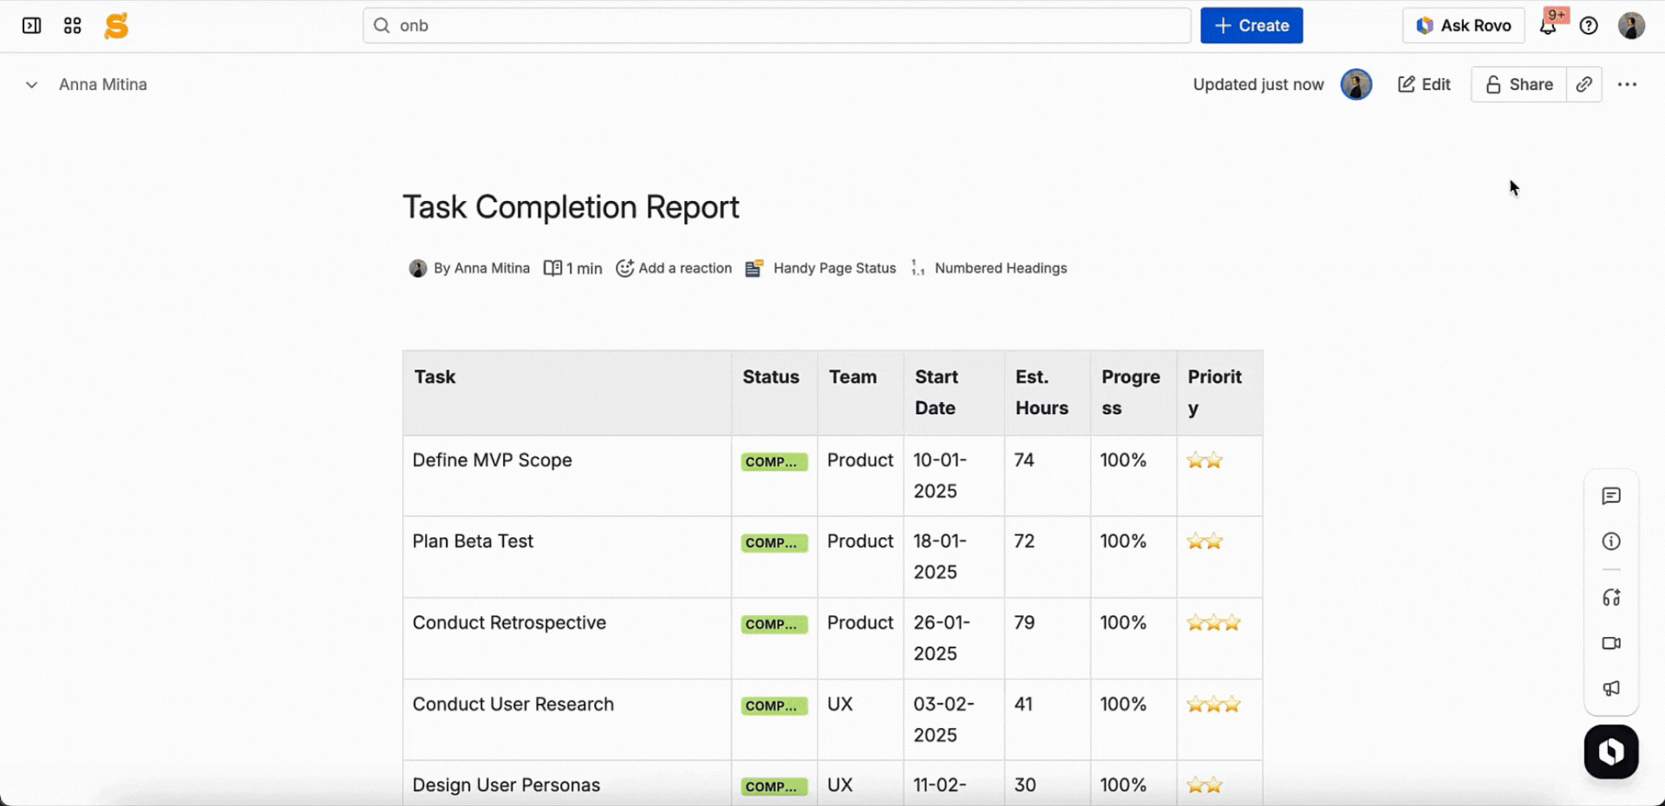This screenshot has height=806, width=1665.
Task: Open the comments panel icon
Action: [1611, 497]
